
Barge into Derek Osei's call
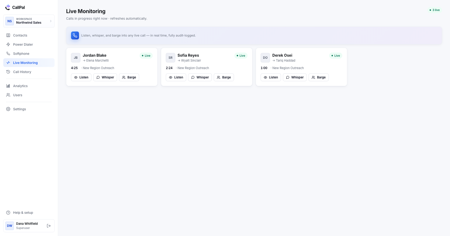(x=319, y=77)
